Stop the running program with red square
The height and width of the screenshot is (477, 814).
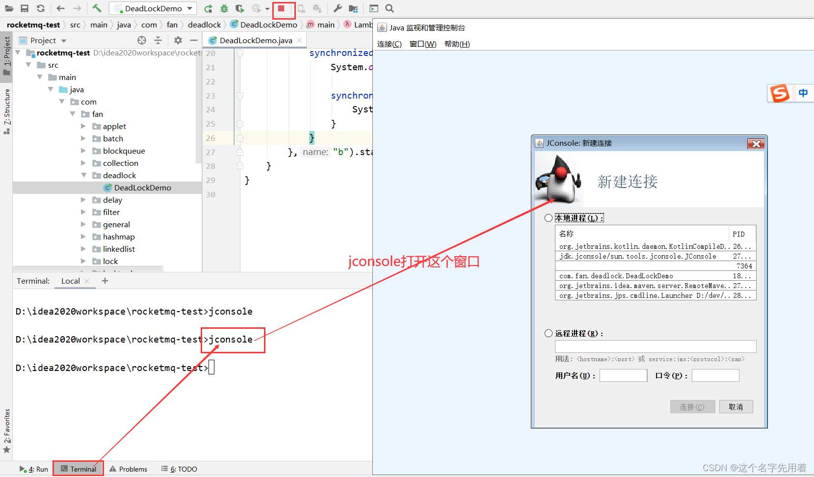click(x=281, y=8)
